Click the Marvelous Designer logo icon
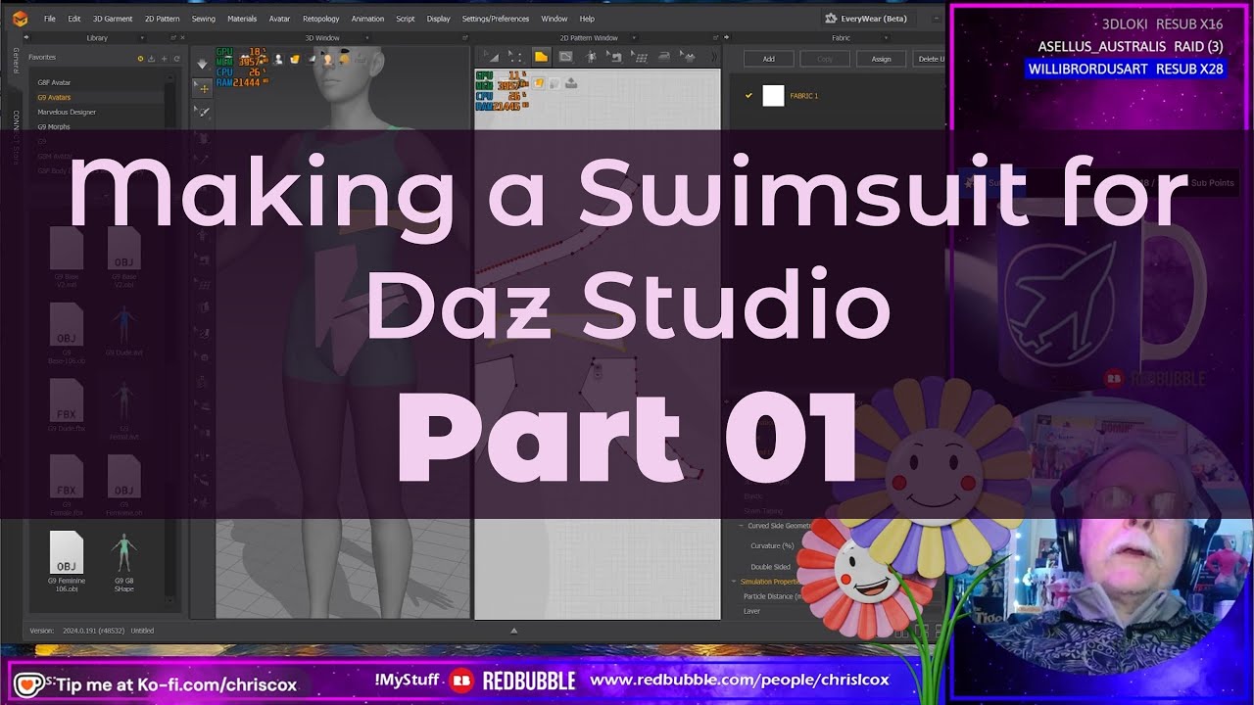This screenshot has height=705, width=1254. pyautogui.click(x=20, y=19)
